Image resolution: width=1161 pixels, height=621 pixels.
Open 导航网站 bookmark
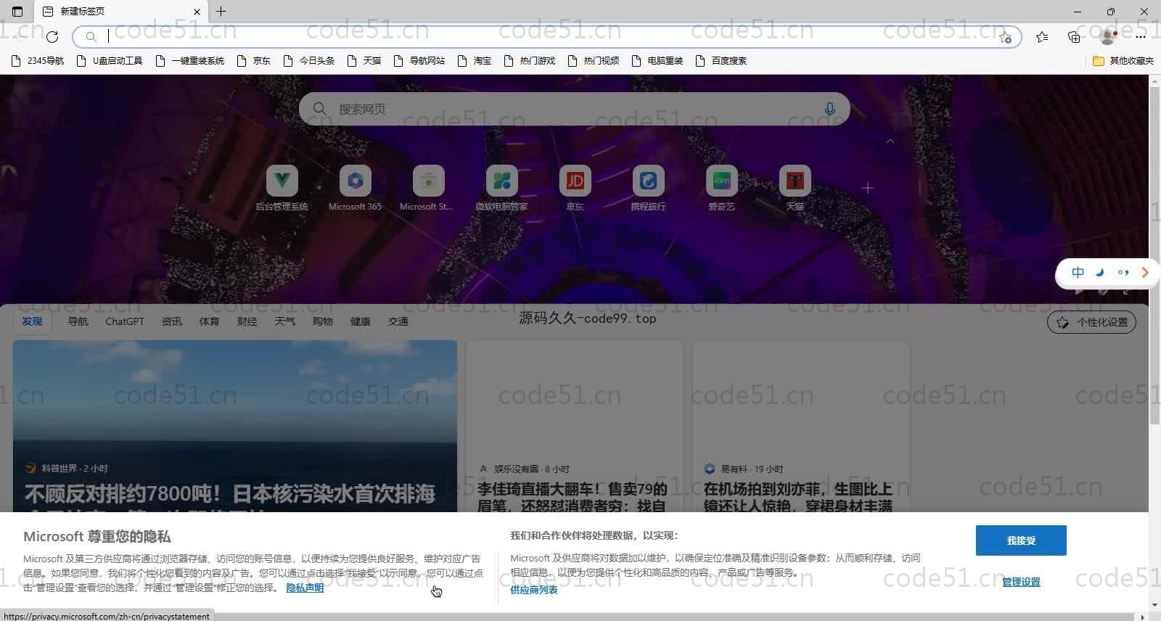419,61
